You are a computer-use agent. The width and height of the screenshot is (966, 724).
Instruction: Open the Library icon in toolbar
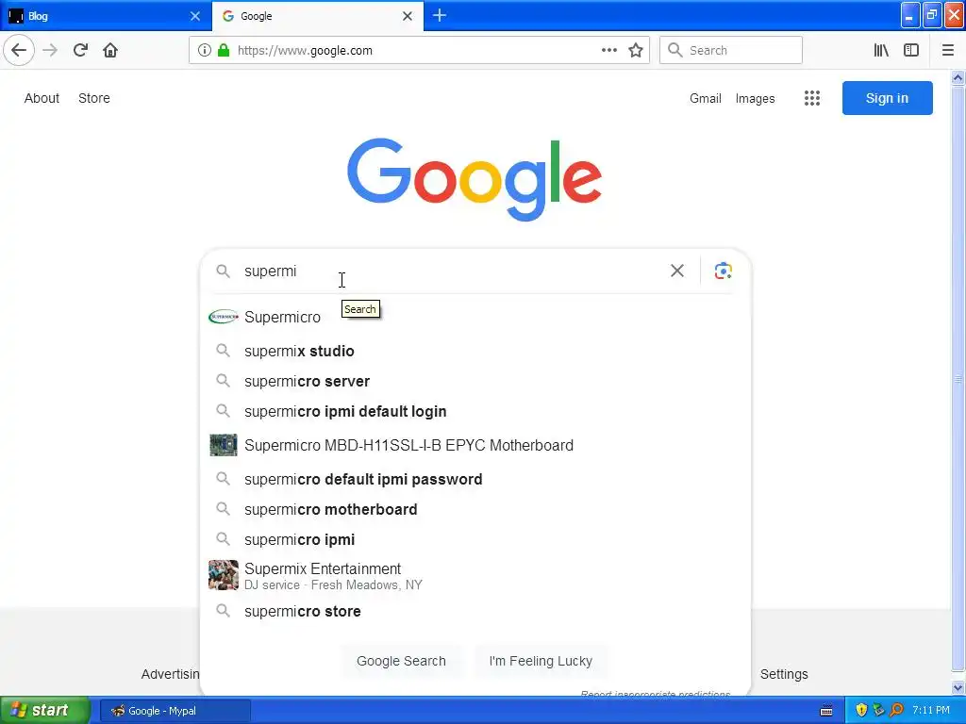(881, 51)
